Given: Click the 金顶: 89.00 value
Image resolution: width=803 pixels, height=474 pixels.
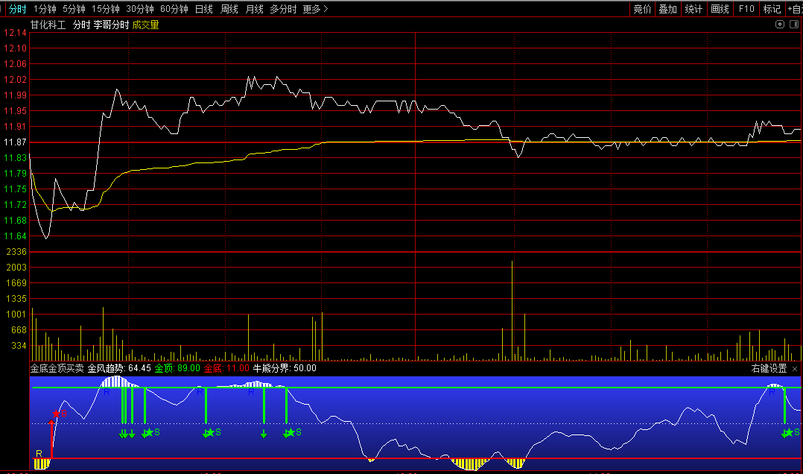Looking at the screenshot, I should coord(177,368).
